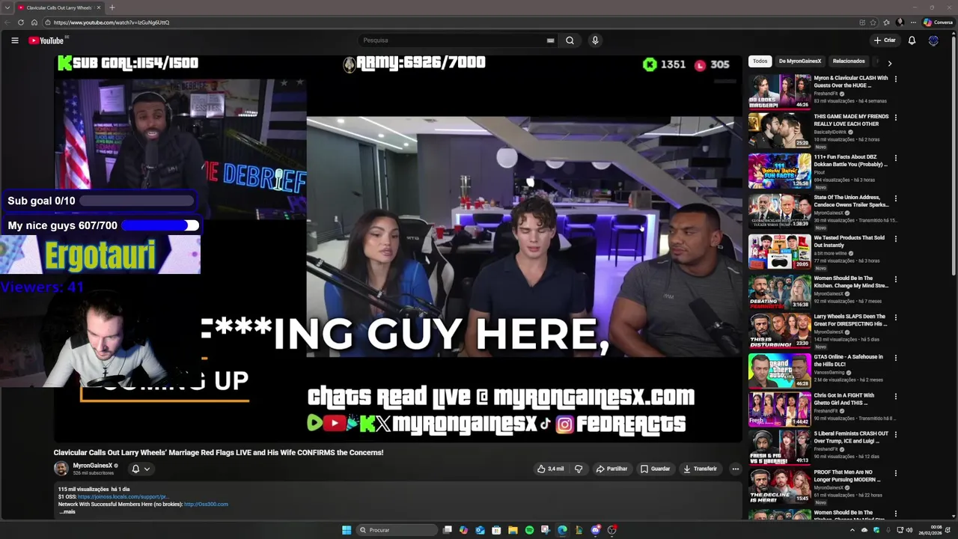The height and width of the screenshot is (539, 958).
Task: Open a new browser tab
Action: pos(112,7)
